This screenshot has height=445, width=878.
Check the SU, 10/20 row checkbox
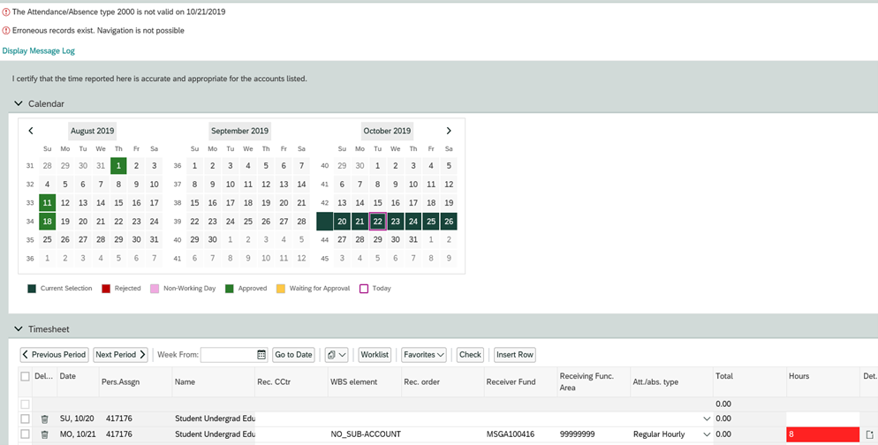point(25,419)
